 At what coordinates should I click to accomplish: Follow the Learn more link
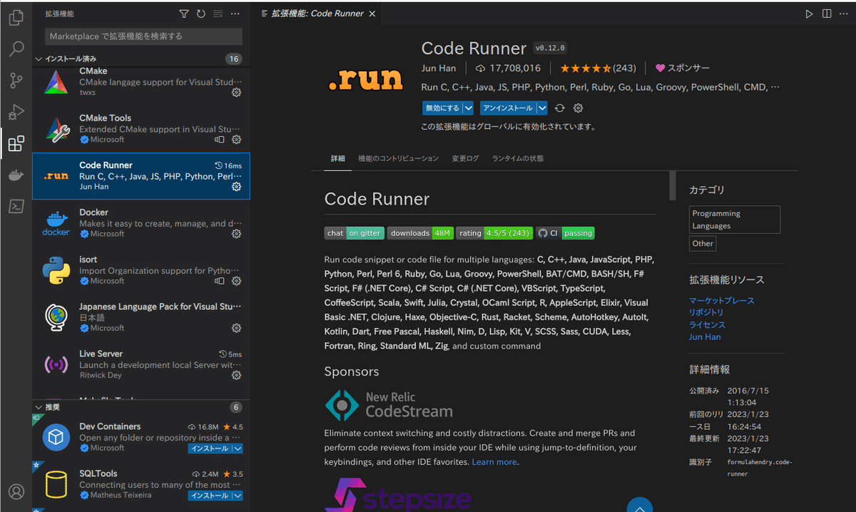point(494,462)
